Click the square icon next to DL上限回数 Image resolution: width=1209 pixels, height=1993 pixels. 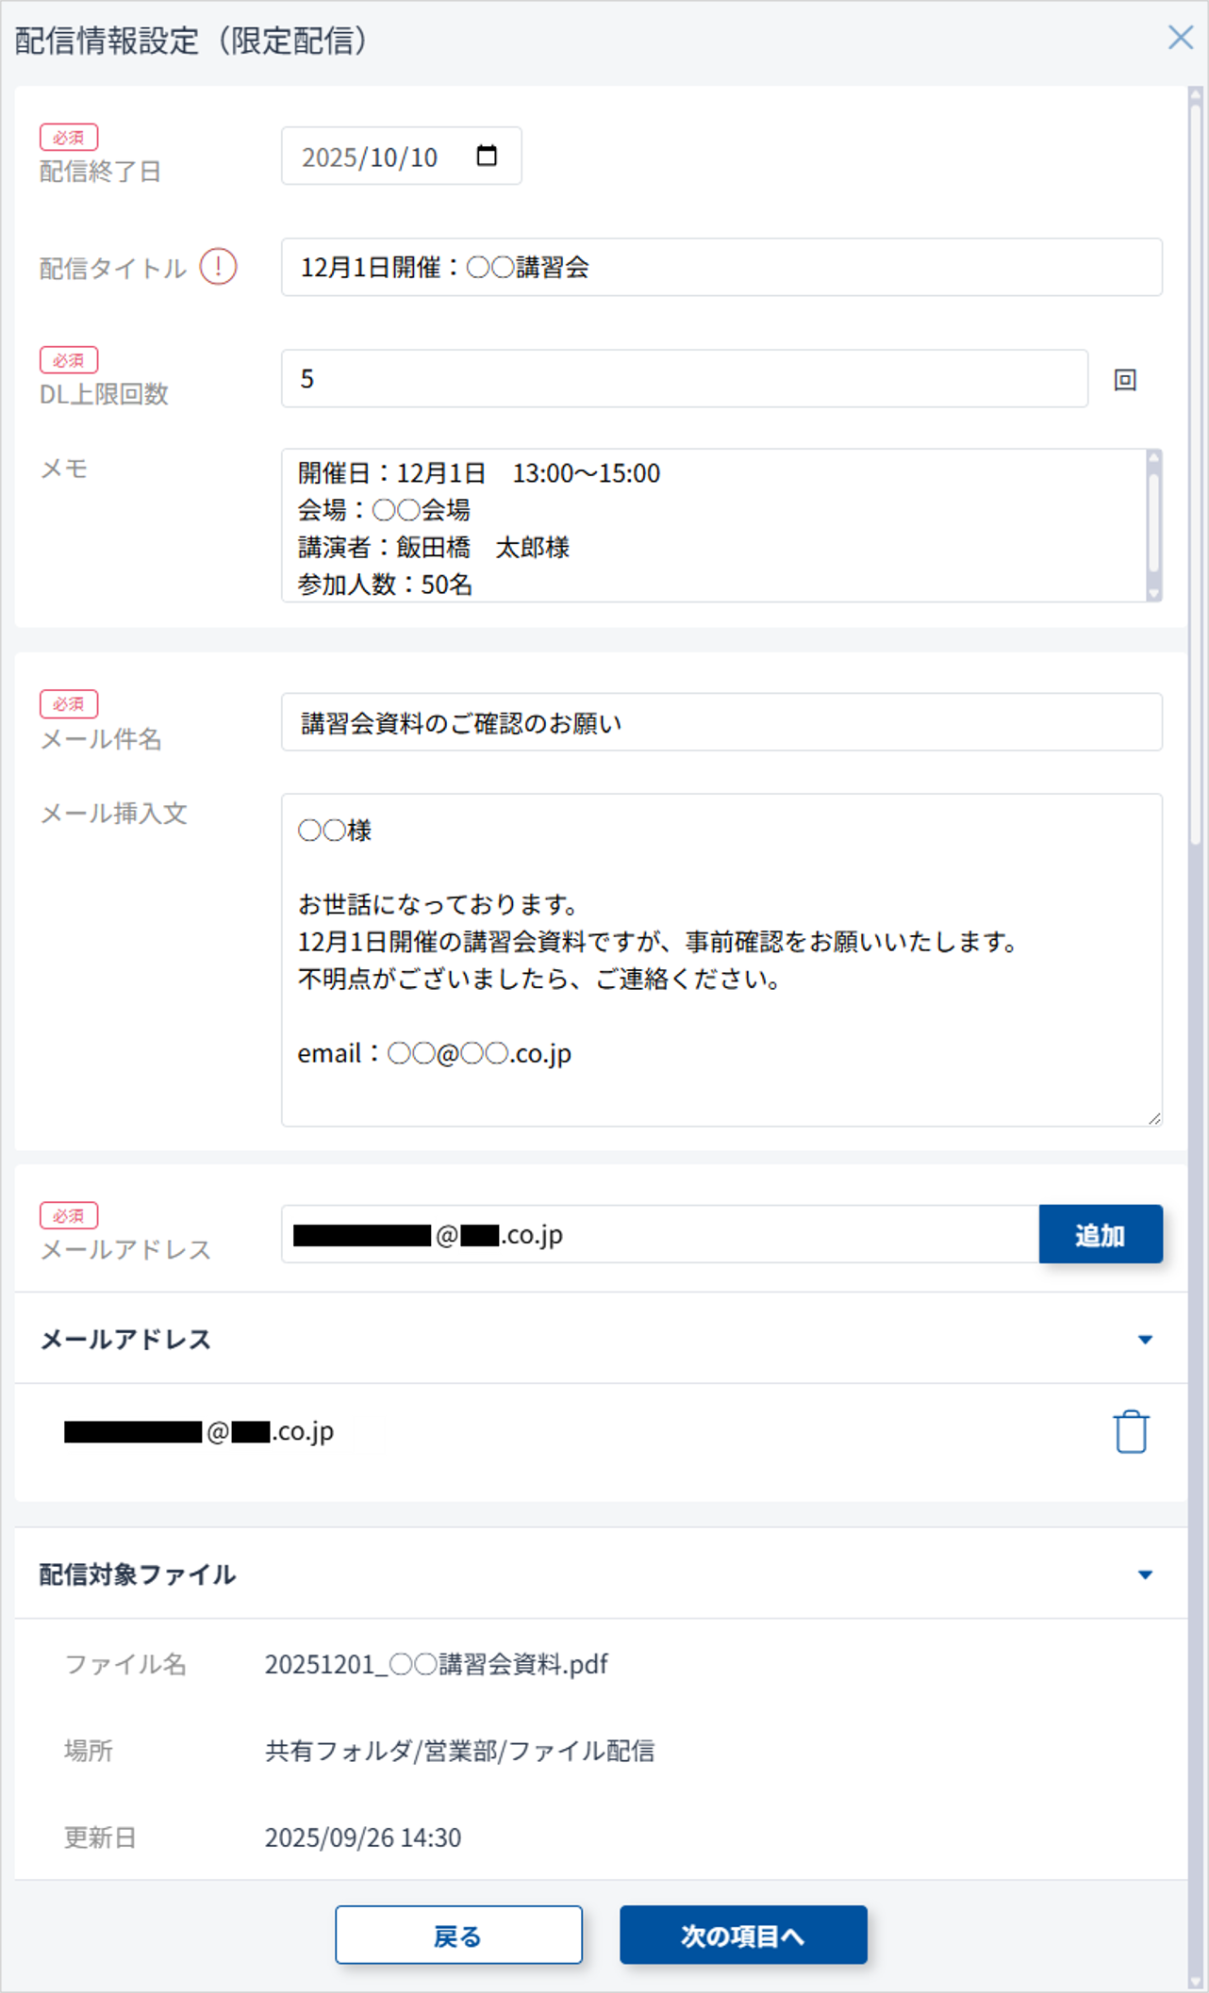1125,379
